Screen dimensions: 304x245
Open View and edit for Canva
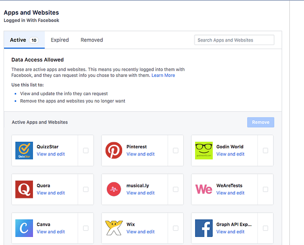point(51,232)
